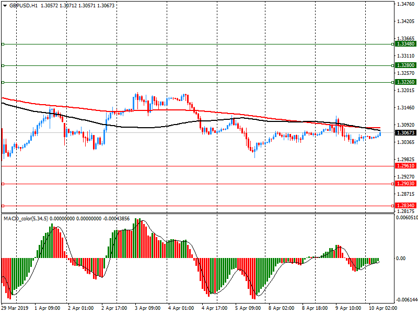Click the 3 Apr 09:00 time axis label
This screenshot has width=418, height=314.
pos(148,308)
